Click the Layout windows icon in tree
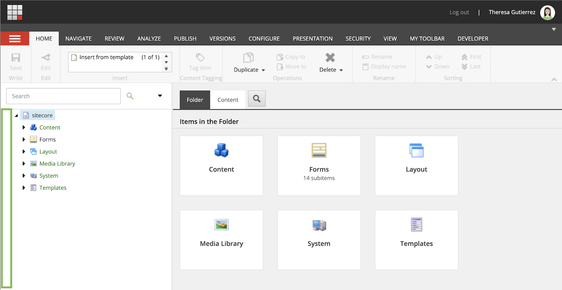Image resolution: width=562 pixels, height=290 pixels. click(x=34, y=152)
